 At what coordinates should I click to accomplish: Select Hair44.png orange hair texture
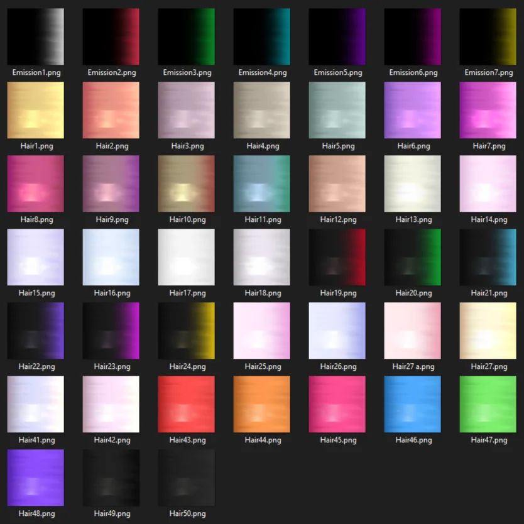click(262, 404)
